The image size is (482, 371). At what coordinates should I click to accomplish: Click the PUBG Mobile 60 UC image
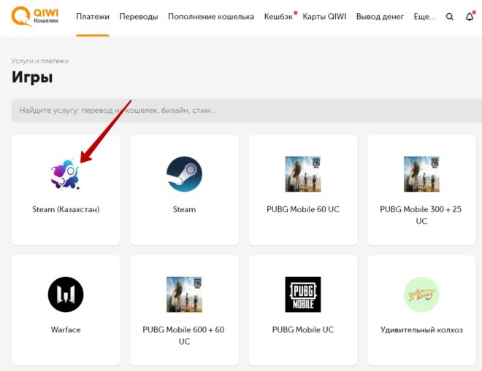(303, 174)
